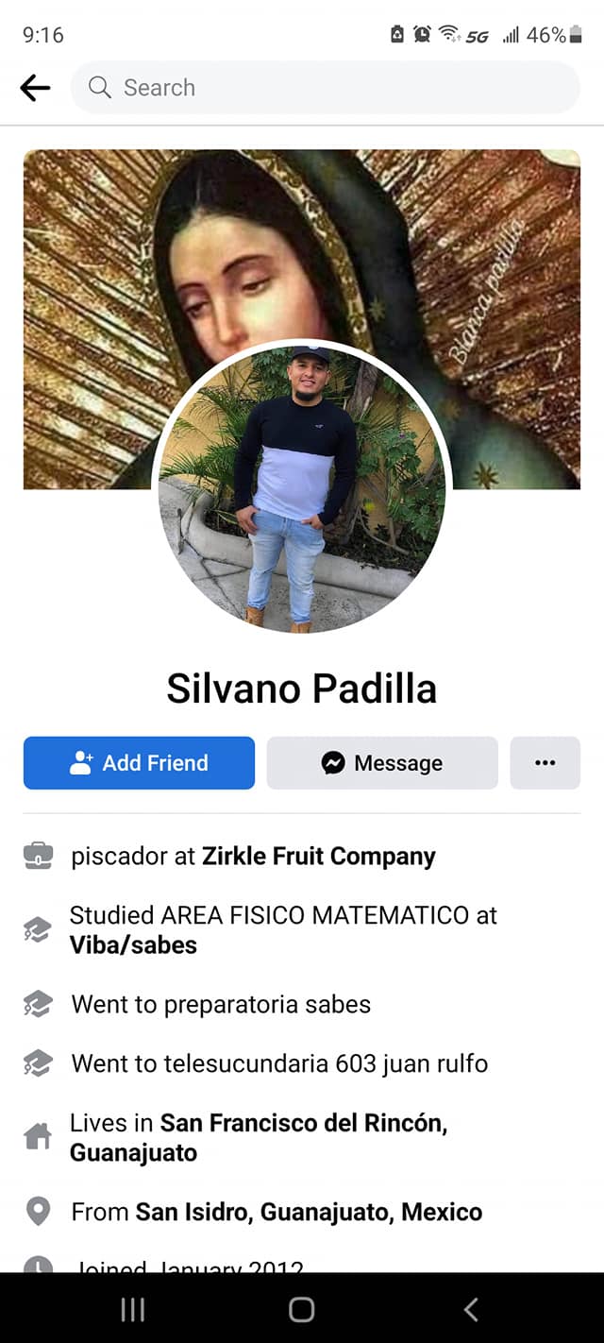604x1343 pixels.
Task: Open the three-dots more options menu
Action: coord(545,763)
